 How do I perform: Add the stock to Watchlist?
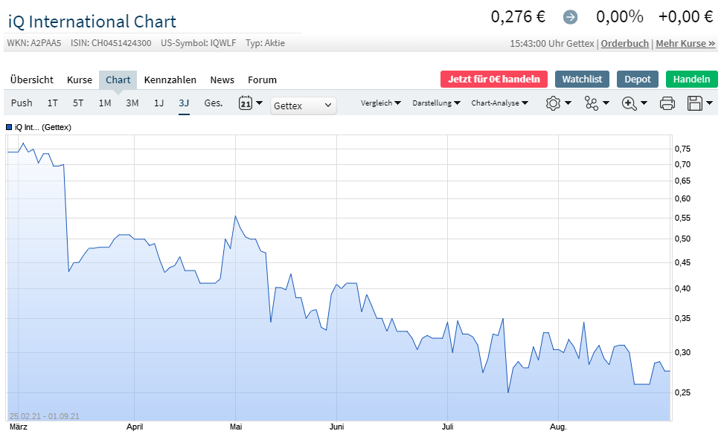583,79
